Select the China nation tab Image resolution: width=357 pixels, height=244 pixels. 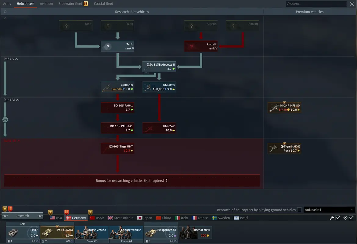tap(164, 218)
